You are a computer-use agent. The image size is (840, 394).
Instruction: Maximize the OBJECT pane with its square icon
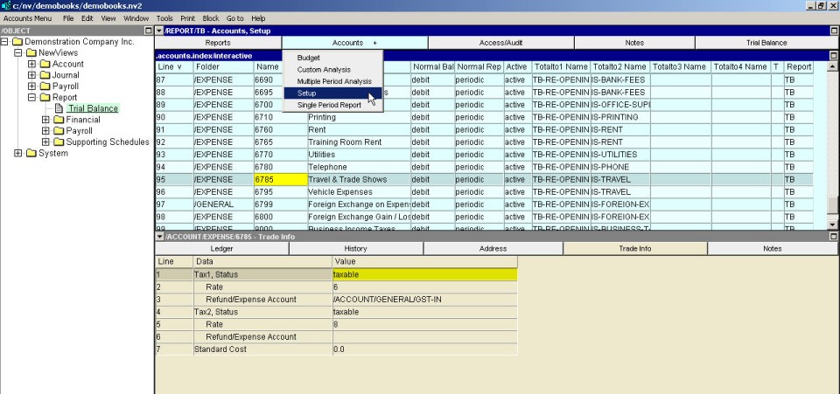(x=148, y=31)
